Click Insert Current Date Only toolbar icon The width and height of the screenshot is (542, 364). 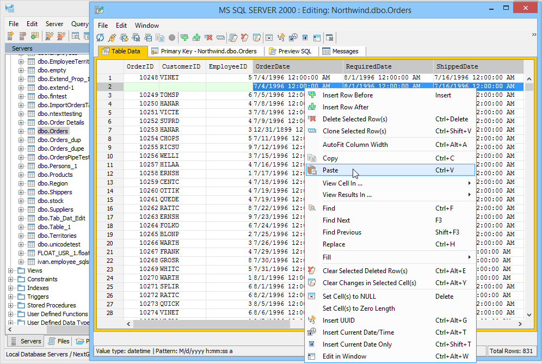point(305,38)
